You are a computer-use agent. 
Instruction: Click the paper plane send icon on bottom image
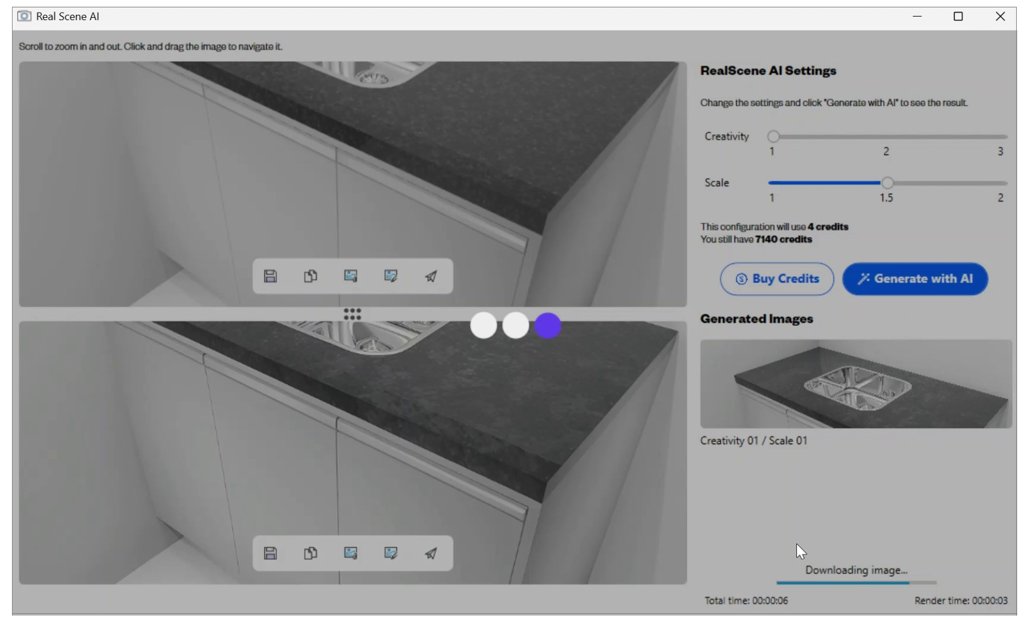431,553
